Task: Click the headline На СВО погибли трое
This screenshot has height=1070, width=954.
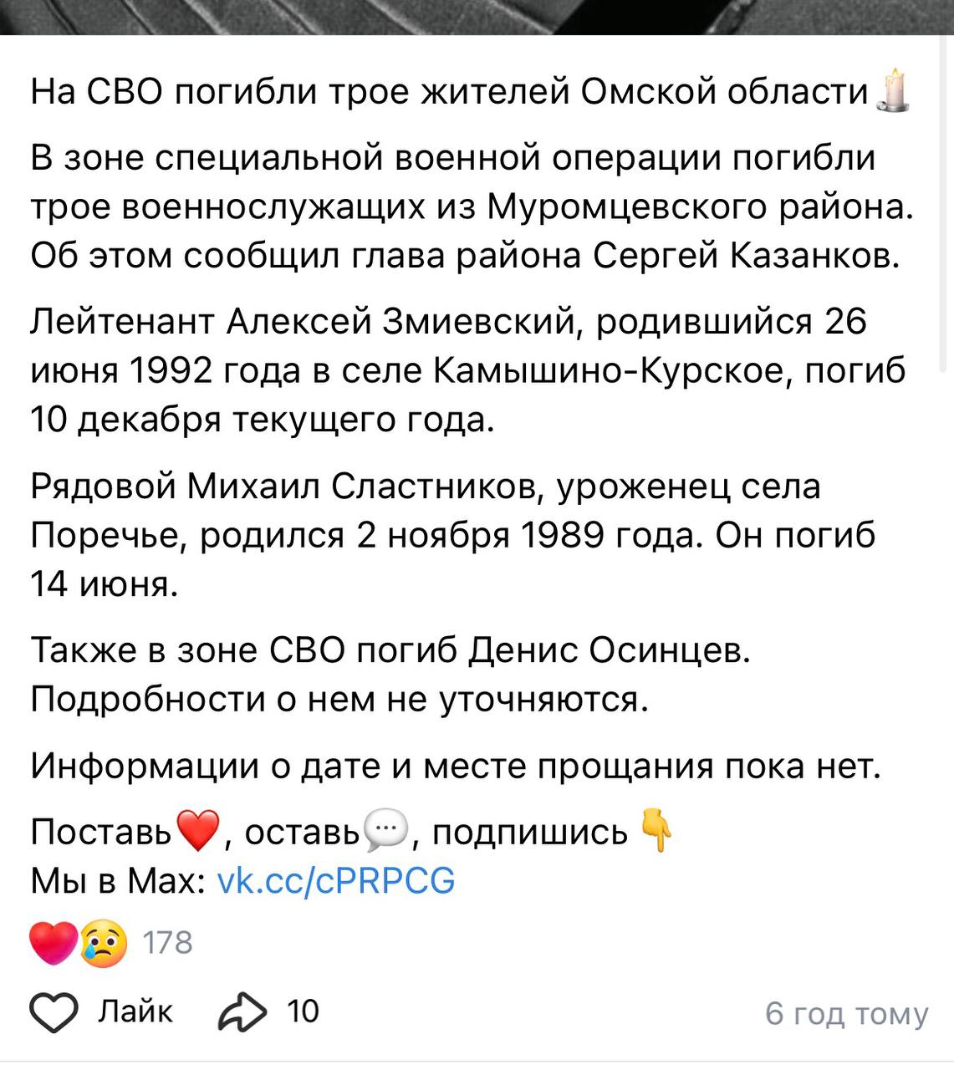Action: tap(450, 91)
